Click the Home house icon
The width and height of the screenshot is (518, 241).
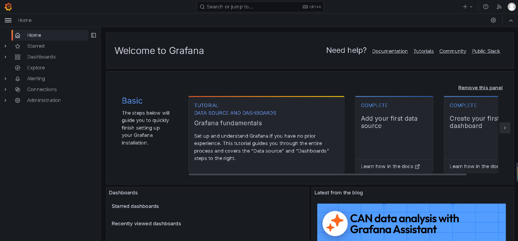point(18,35)
